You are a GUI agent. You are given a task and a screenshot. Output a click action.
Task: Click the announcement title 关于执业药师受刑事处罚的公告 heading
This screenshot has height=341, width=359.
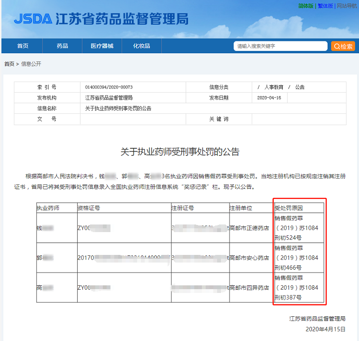(x=179, y=152)
